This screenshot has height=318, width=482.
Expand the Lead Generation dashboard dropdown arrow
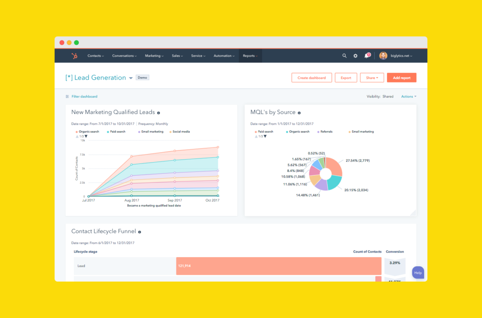click(130, 78)
